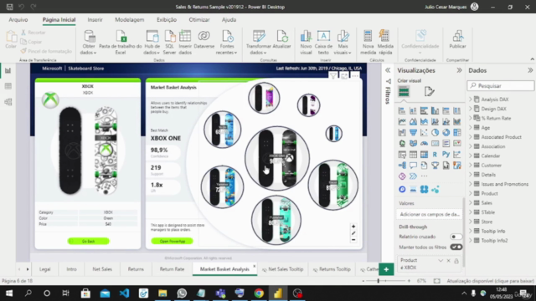Go to the Return Rate page tab
The width and height of the screenshot is (536, 301).
coord(172,269)
